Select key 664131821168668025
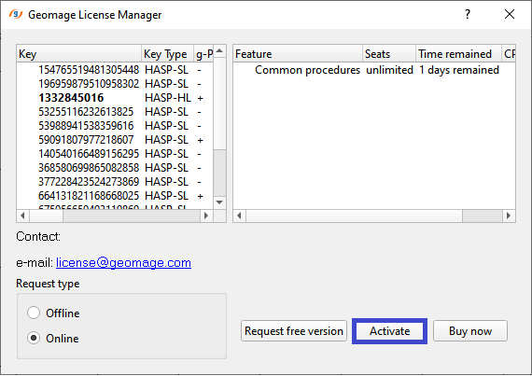This screenshot has width=532, height=376. point(89,196)
